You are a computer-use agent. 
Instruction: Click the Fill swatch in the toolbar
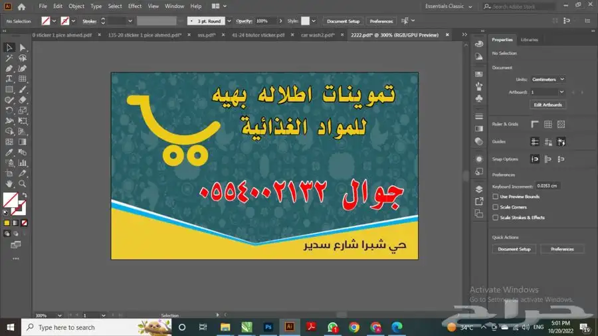(x=10, y=200)
